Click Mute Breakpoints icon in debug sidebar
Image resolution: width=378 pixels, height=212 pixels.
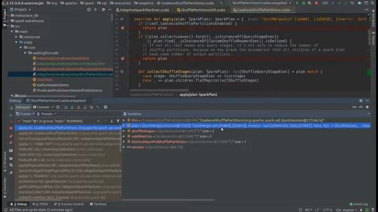click(x=11, y=143)
